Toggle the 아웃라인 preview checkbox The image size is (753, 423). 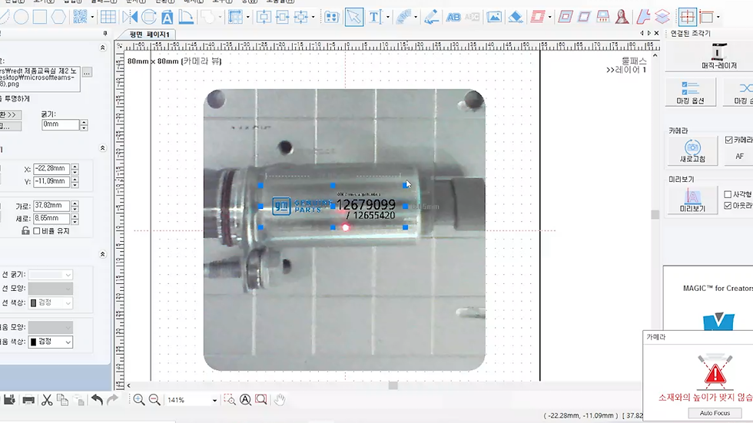tap(728, 205)
